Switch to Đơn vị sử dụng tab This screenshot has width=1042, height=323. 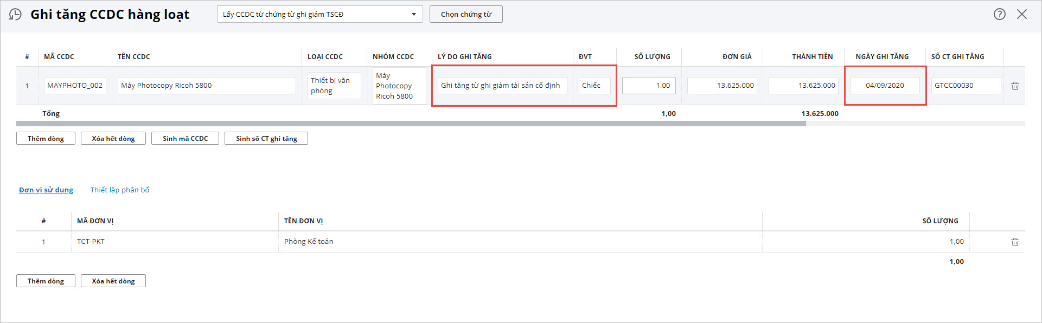tap(46, 190)
